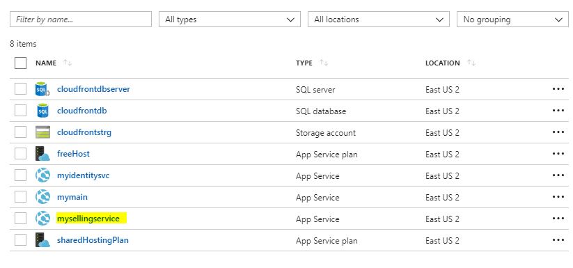Click the myidentitysvc App Service icon
The height and width of the screenshot is (268, 573).
pos(42,175)
